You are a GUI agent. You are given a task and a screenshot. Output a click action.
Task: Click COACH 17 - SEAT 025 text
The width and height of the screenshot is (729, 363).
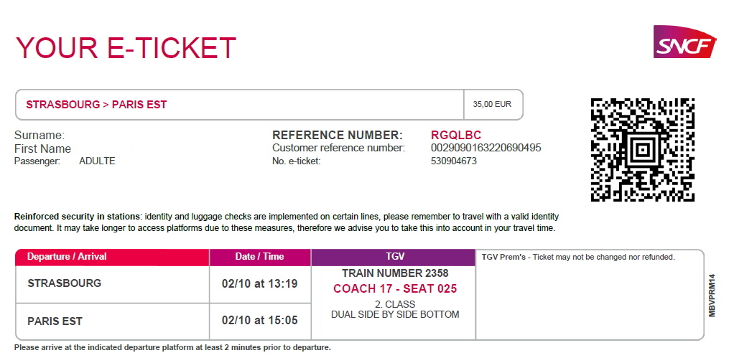(x=395, y=288)
